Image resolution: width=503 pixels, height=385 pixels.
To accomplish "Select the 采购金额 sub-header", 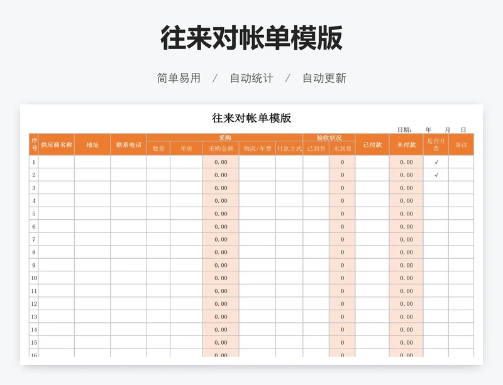I will (221, 149).
